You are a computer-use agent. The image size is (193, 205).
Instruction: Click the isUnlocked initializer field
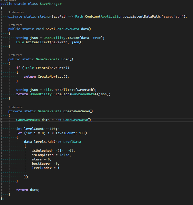42,151
